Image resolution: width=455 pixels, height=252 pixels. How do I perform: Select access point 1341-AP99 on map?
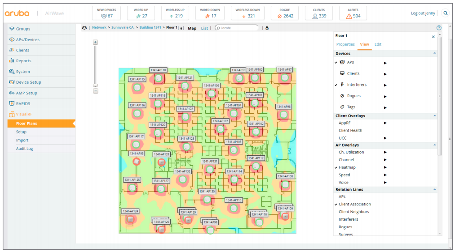(210, 231)
